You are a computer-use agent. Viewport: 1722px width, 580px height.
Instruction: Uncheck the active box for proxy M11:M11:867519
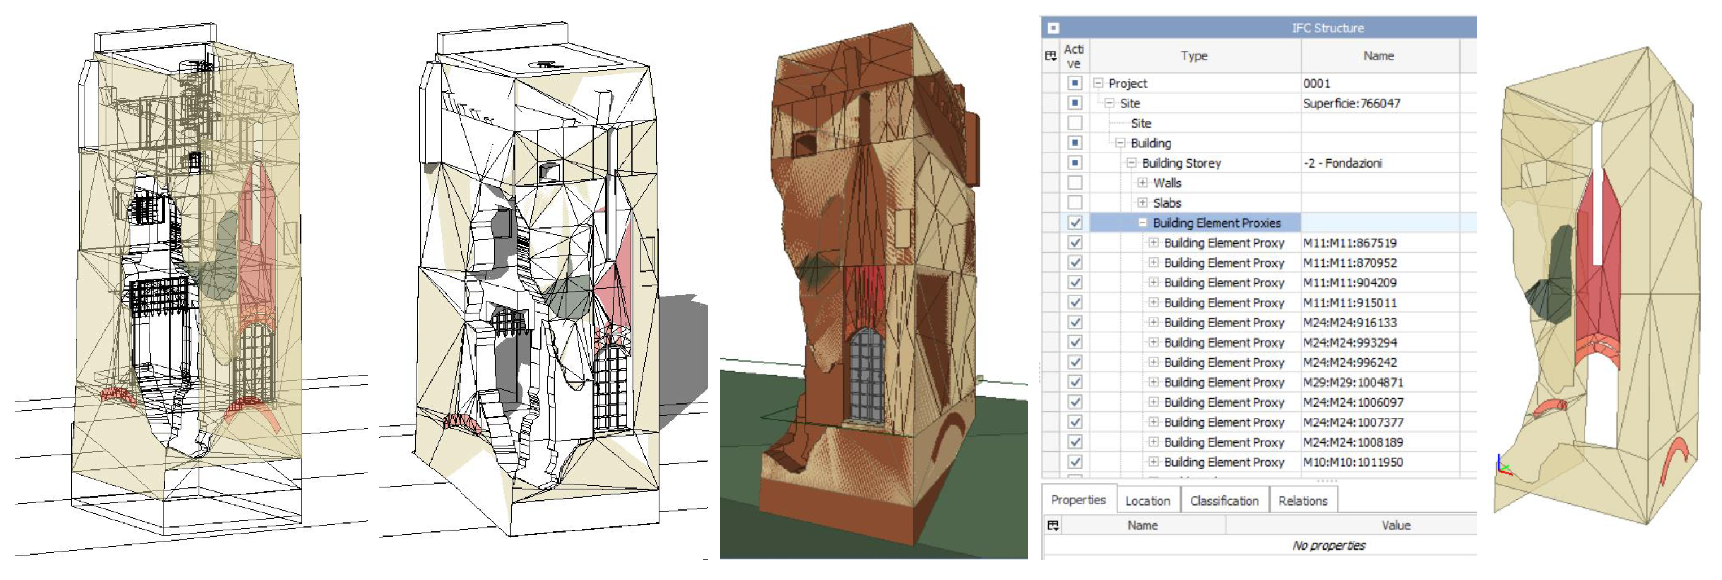coord(1074,243)
